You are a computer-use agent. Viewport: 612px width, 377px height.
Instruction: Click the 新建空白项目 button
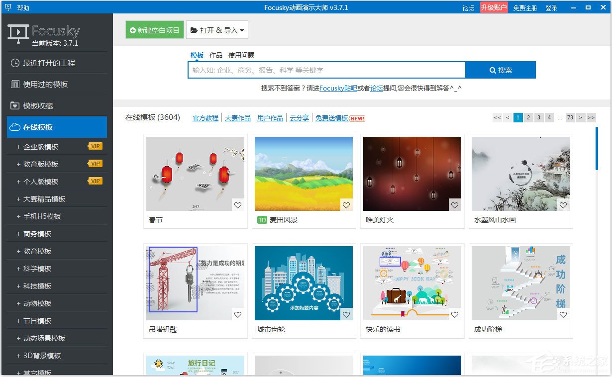coord(155,30)
